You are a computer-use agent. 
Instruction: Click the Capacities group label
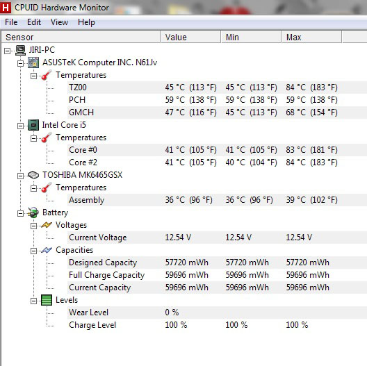(x=74, y=250)
